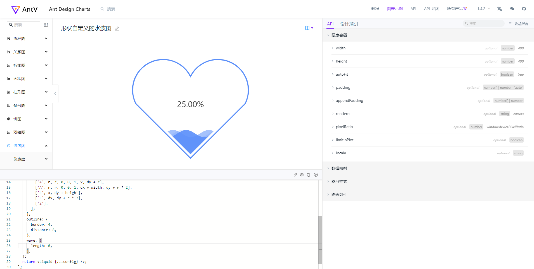Open the AntV GitHub repository

(x=524, y=9)
